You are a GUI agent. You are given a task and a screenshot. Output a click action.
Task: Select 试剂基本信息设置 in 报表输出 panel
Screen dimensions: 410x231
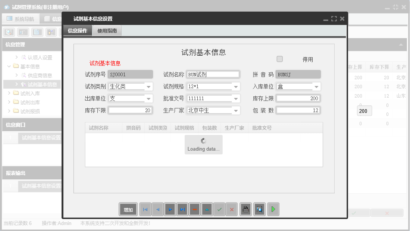pos(40,186)
